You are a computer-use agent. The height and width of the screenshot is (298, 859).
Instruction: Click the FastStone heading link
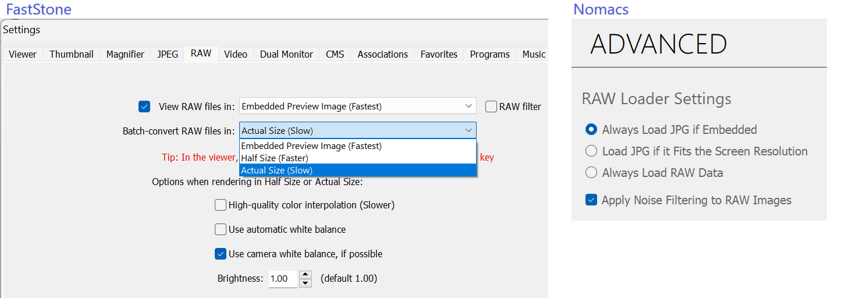point(38,9)
